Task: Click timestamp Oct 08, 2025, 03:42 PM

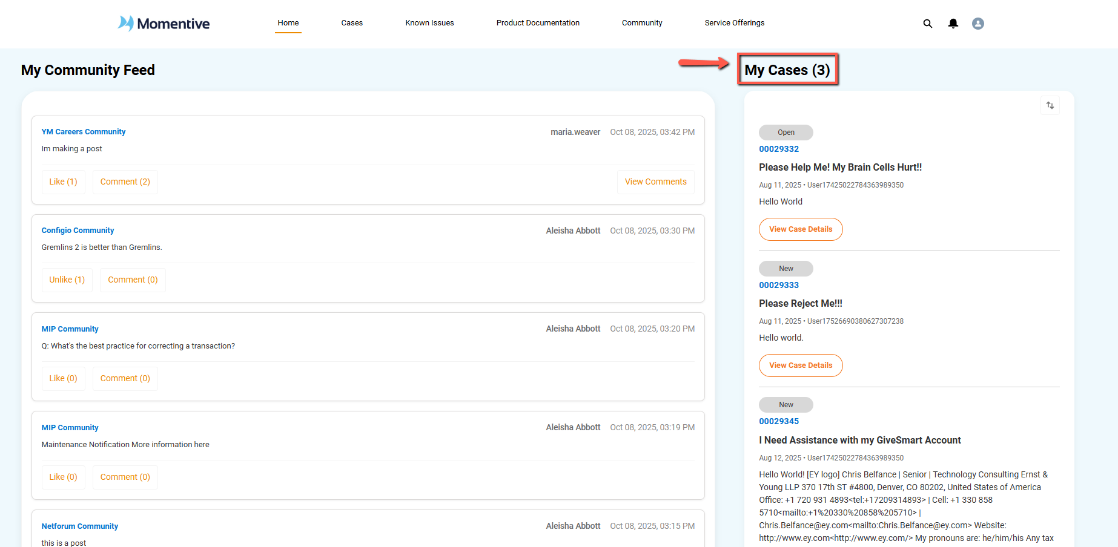Action: 652,132
